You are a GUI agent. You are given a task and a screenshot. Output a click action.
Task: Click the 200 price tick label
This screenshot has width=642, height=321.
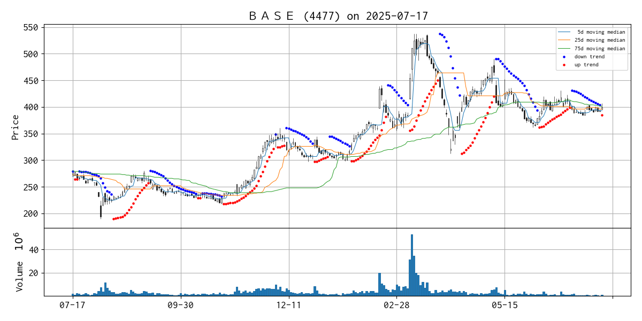(30, 213)
